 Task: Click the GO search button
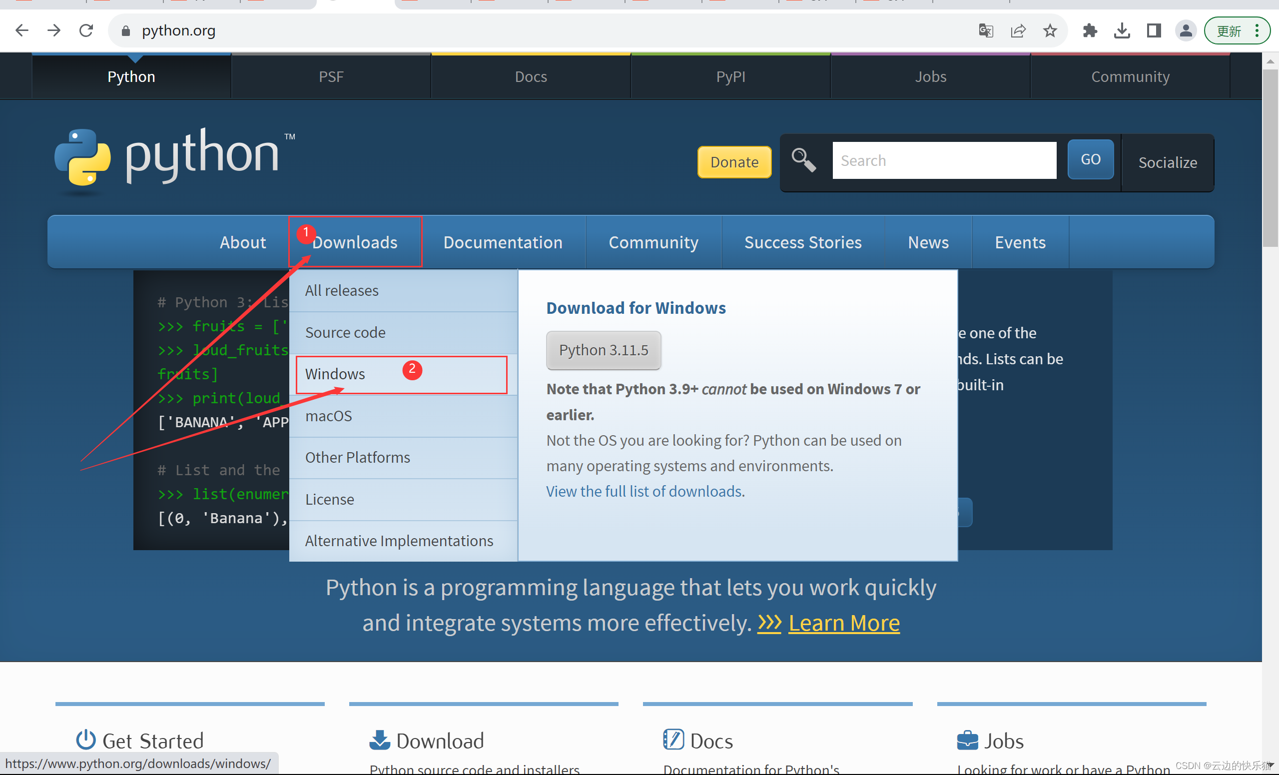tap(1090, 159)
